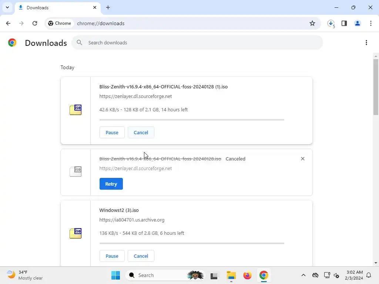
Task: Click the magnifier icon in Search downloads
Action: [x=79, y=43]
